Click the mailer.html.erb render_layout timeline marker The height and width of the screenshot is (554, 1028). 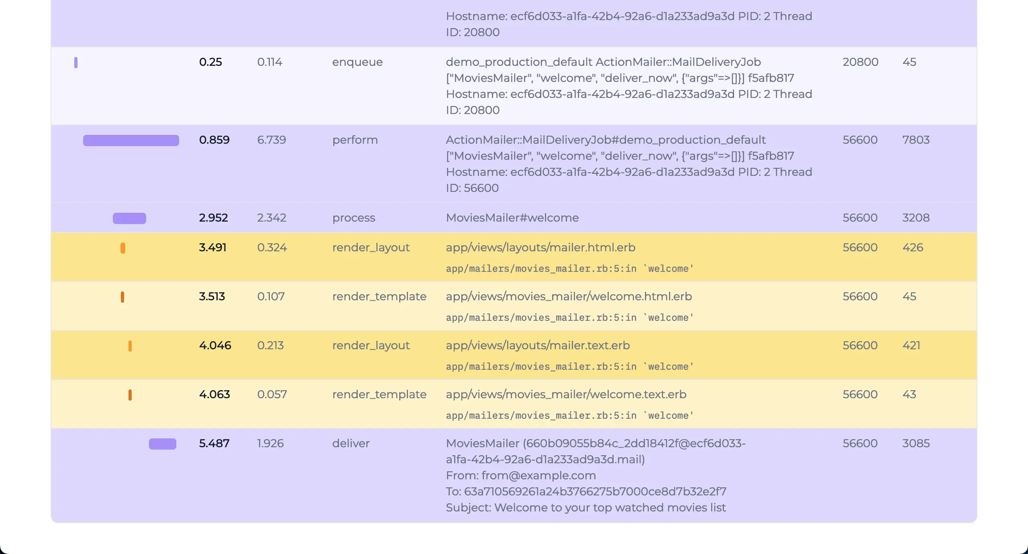123,248
